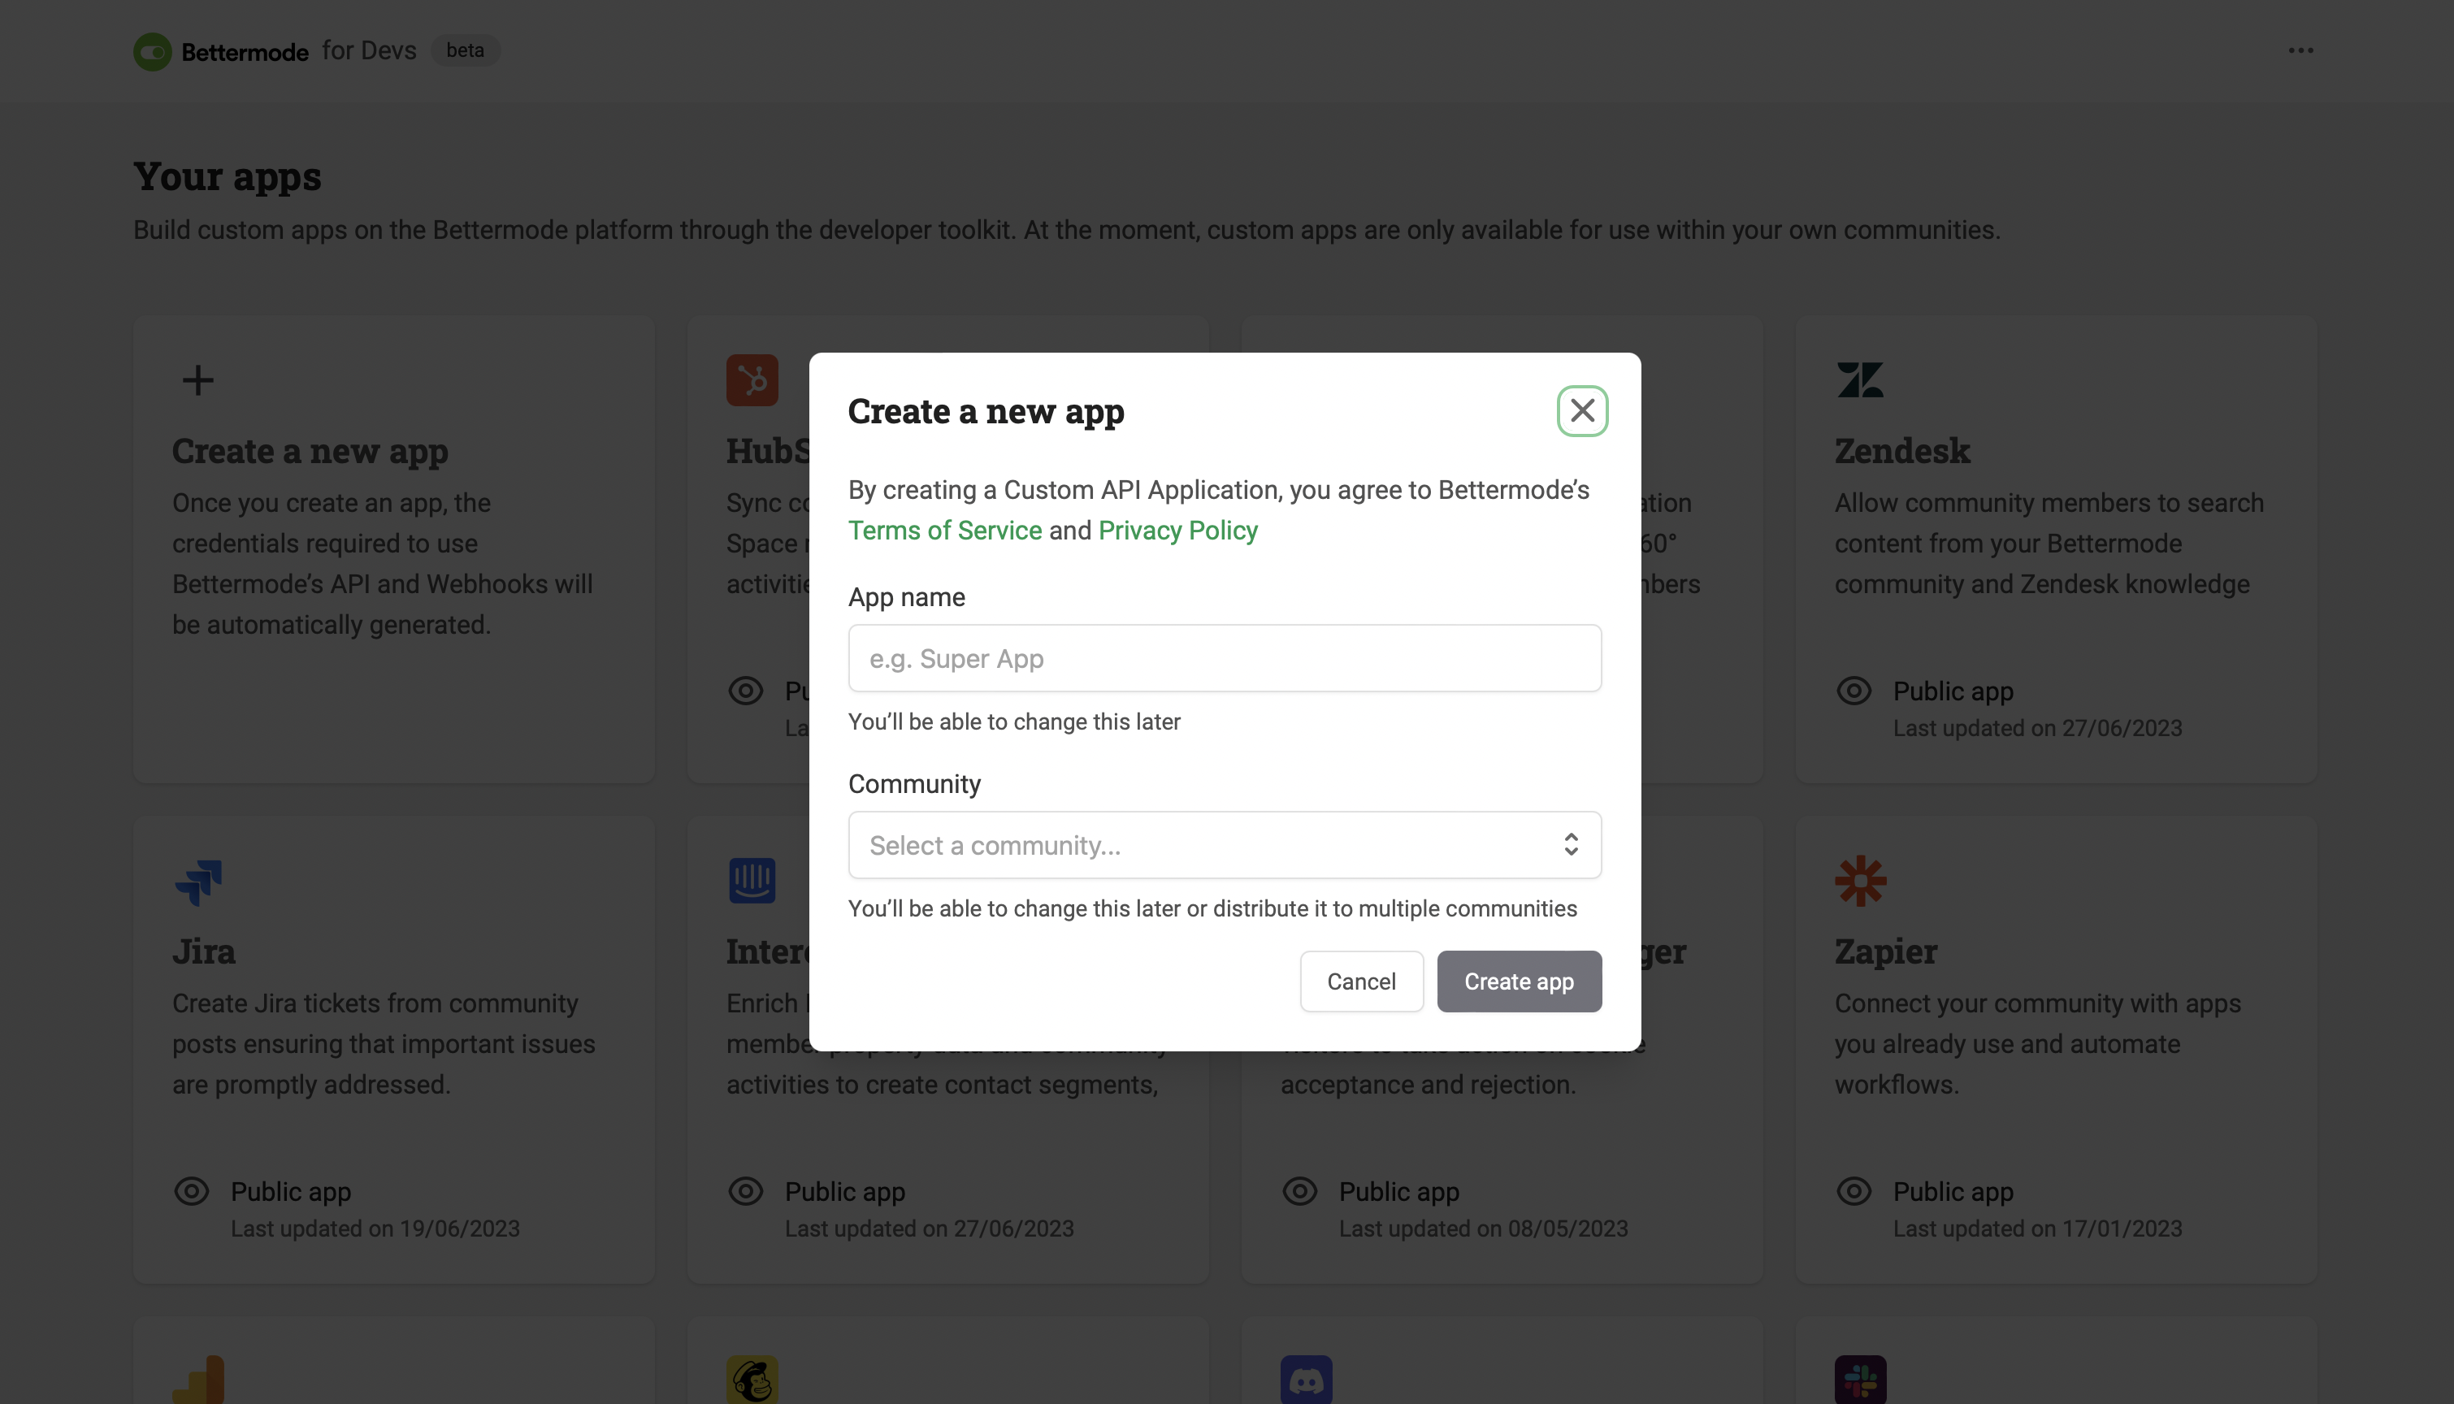
Task: Click the Jira logo icon
Action: tap(198, 882)
